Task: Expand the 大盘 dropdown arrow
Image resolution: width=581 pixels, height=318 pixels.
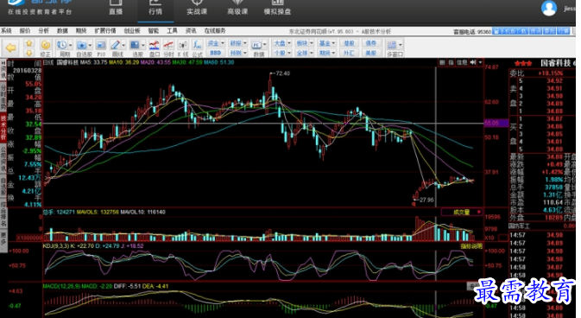Action: point(289,43)
